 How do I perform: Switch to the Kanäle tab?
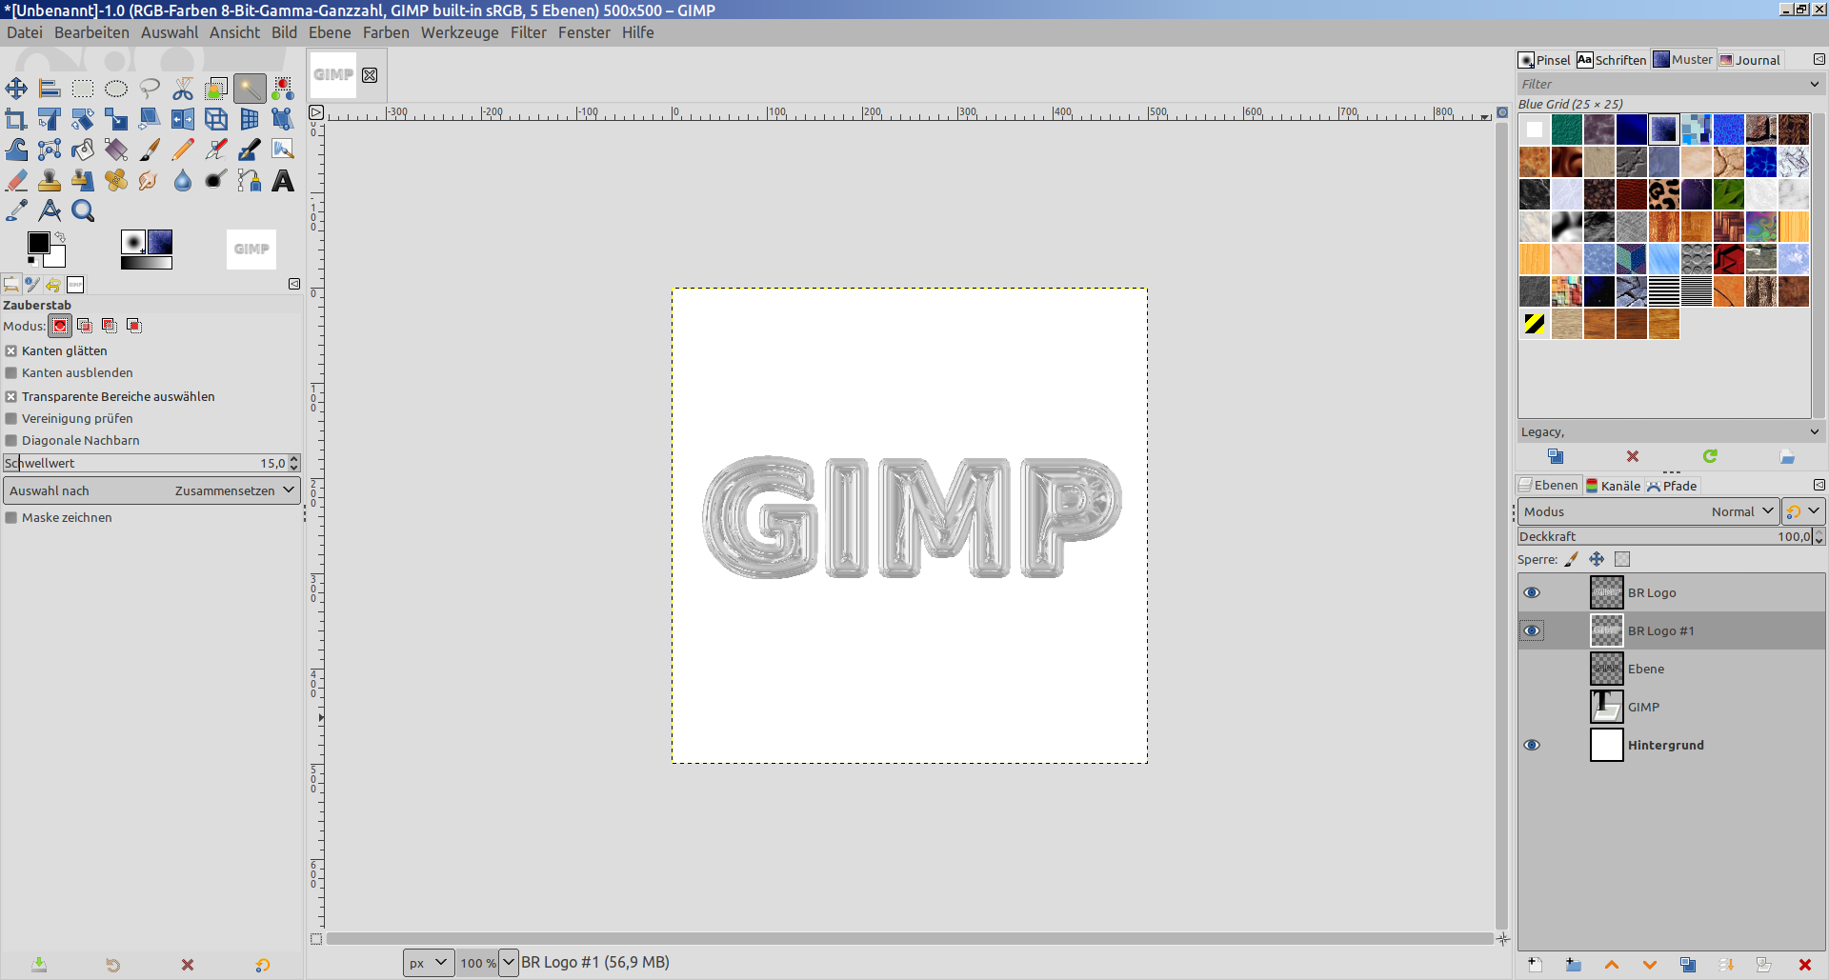pos(1613,486)
